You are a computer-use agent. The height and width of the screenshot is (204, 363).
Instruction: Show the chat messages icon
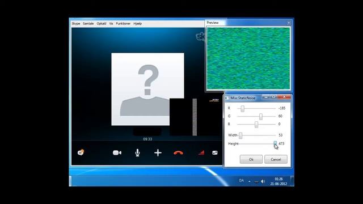tap(81, 152)
